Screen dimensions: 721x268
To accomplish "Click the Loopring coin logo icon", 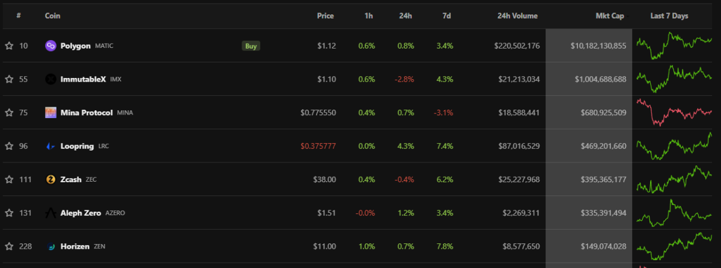I will coord(51,146).
